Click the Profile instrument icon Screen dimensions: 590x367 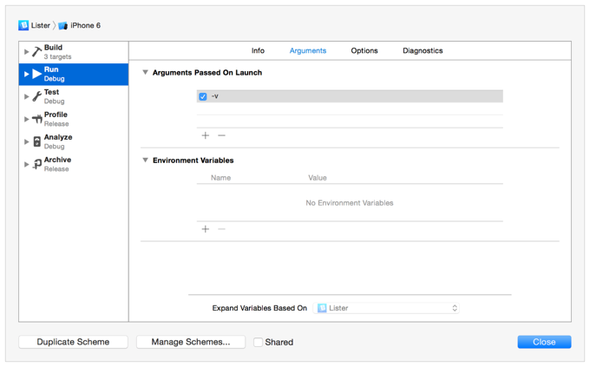[36, 120]
